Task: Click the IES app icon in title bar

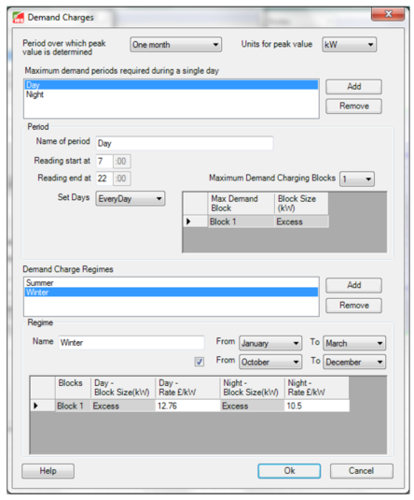Action: click(x=19, y=18)
